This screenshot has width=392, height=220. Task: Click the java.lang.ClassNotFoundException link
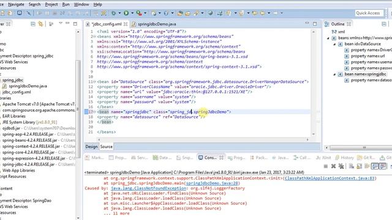[x=148, y=188]
